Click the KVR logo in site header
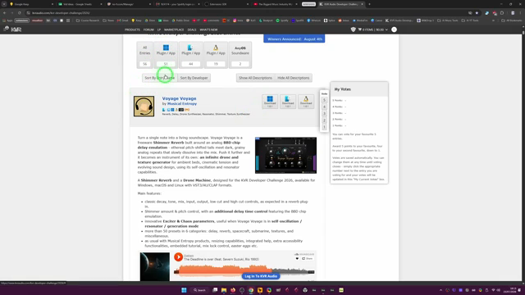This screenshot has width=525, height=295. (x=16, y=29)
